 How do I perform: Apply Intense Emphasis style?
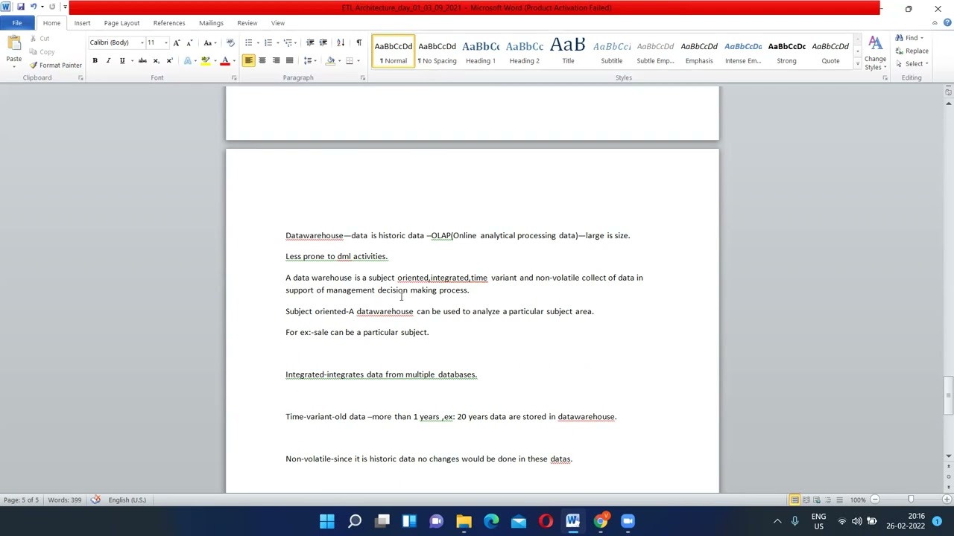coord(742,52)
